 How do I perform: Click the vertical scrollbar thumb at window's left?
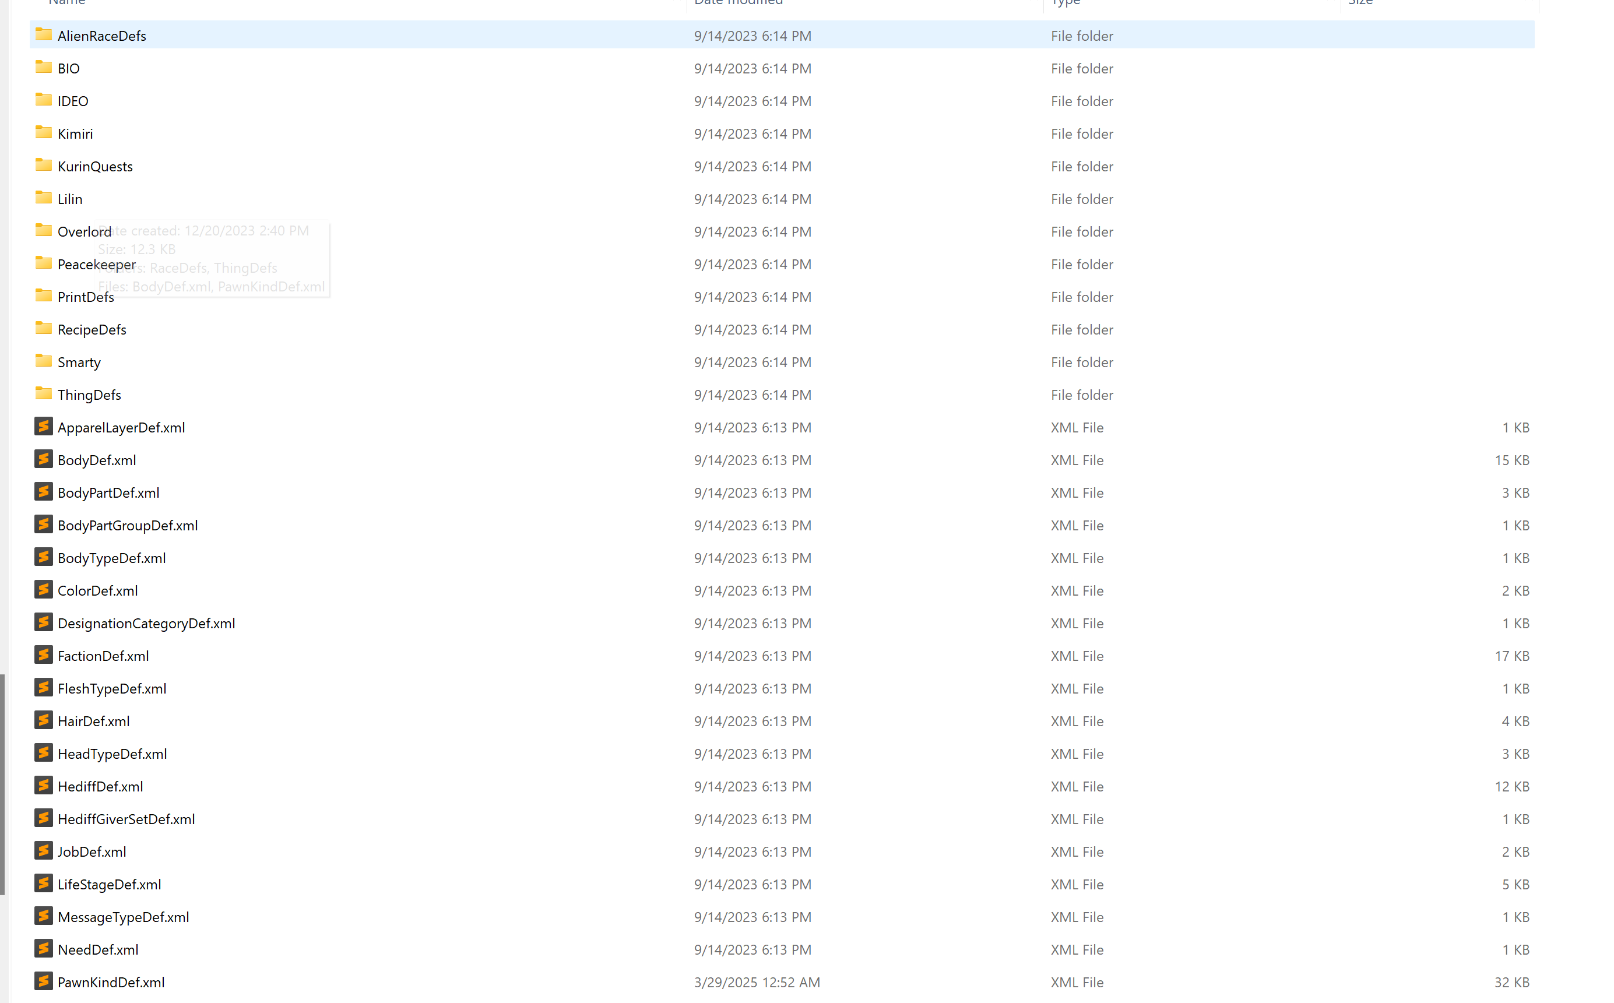(x=3, y=785)
